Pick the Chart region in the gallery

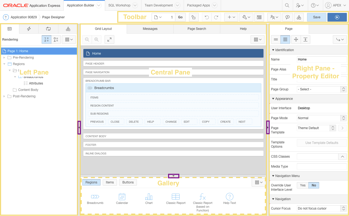(x=149, y=199)
